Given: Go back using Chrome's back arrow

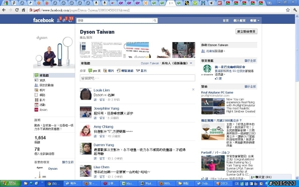Looking at the screenshot, I should pyautogui.click(x=4, y=10).
